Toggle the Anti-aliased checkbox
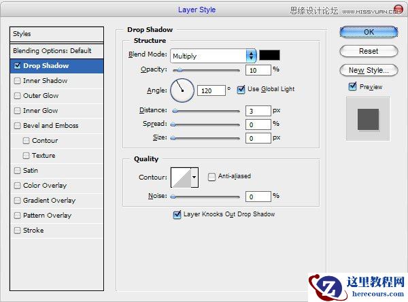 (211, 177)
